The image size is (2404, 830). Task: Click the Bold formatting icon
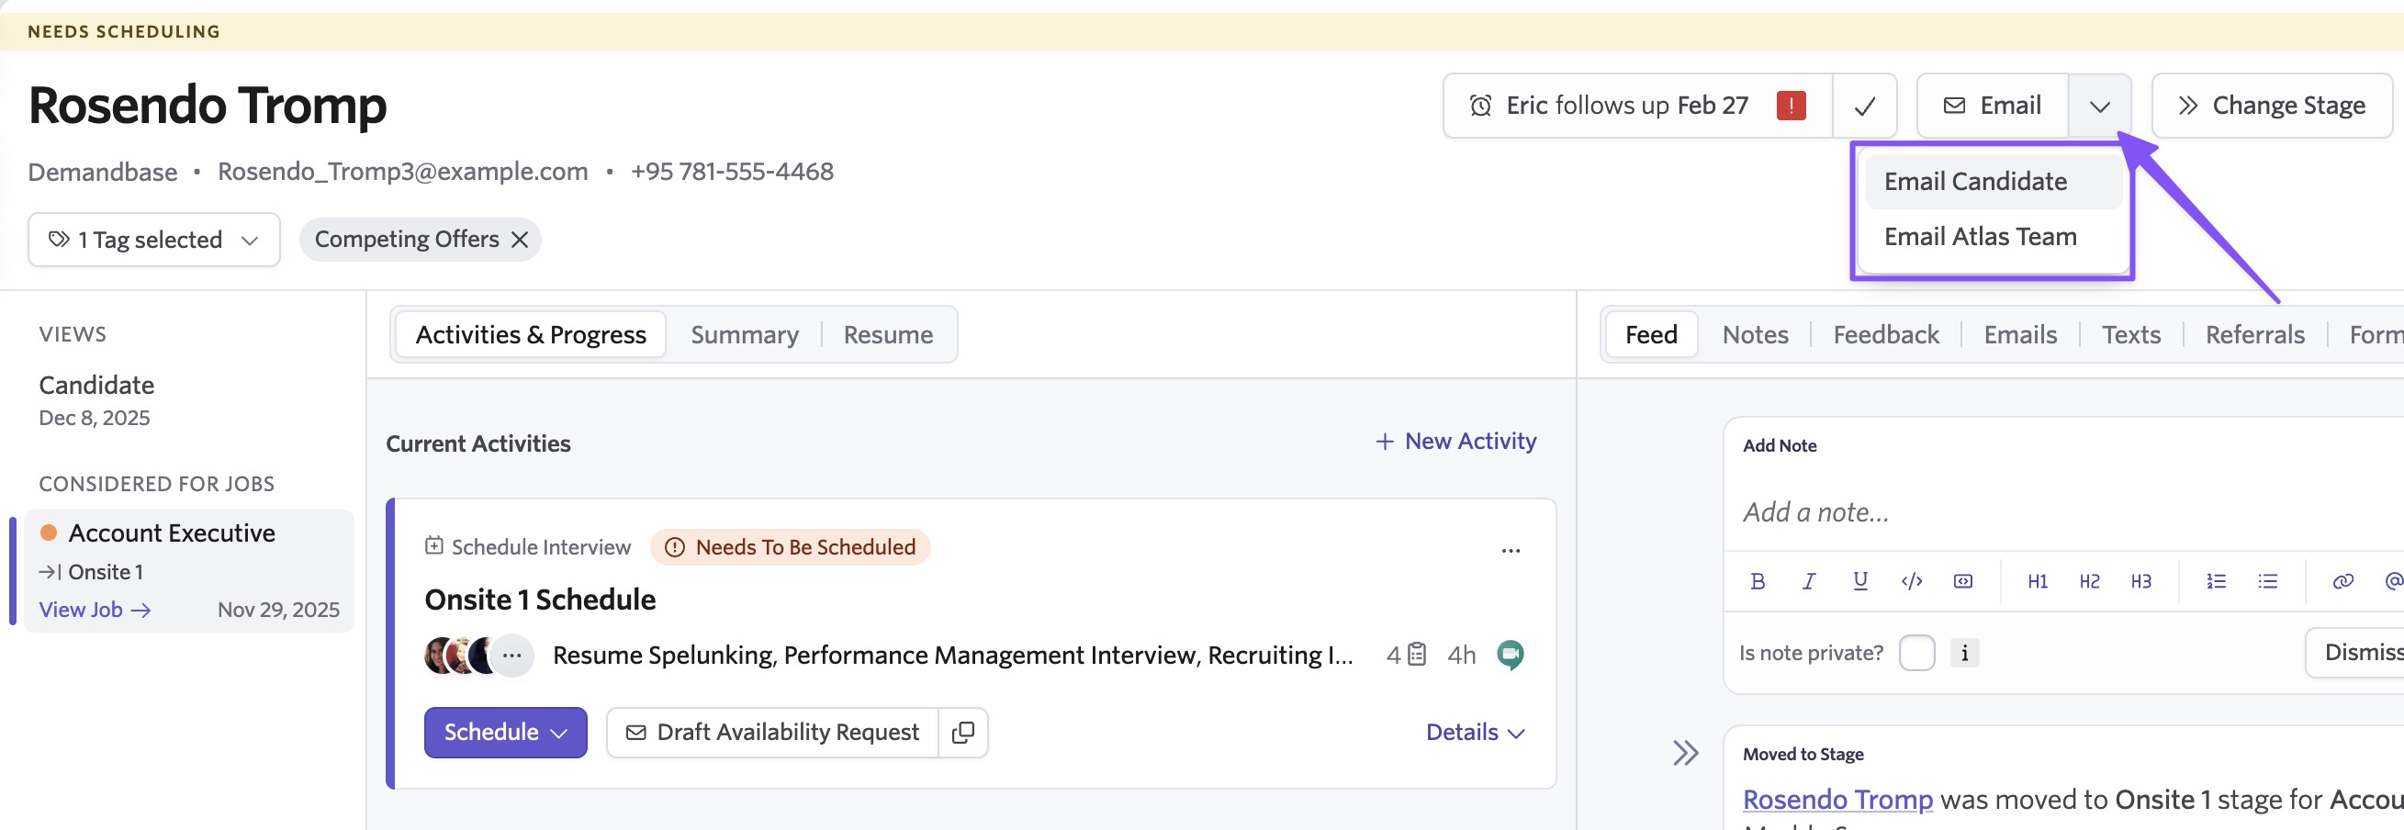coord(1758,580)
